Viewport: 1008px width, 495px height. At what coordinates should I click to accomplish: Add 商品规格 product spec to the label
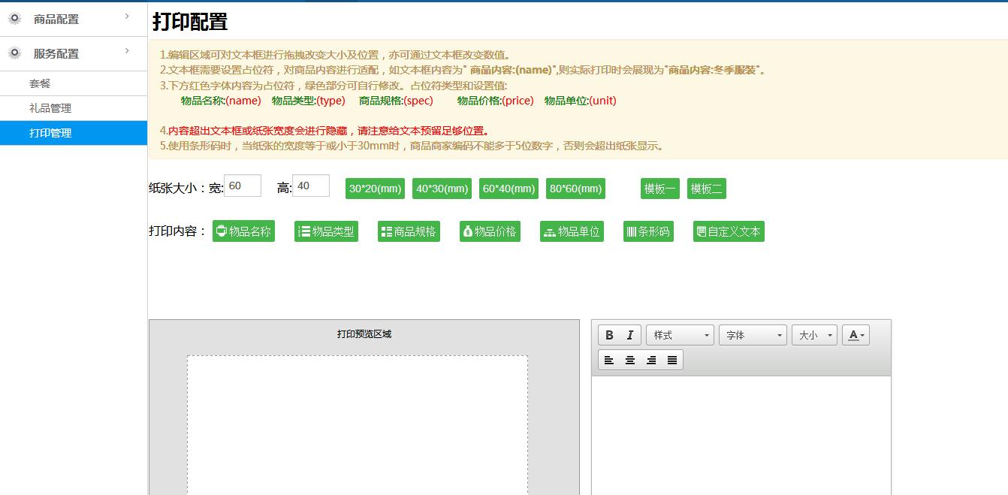pos(409,231)
